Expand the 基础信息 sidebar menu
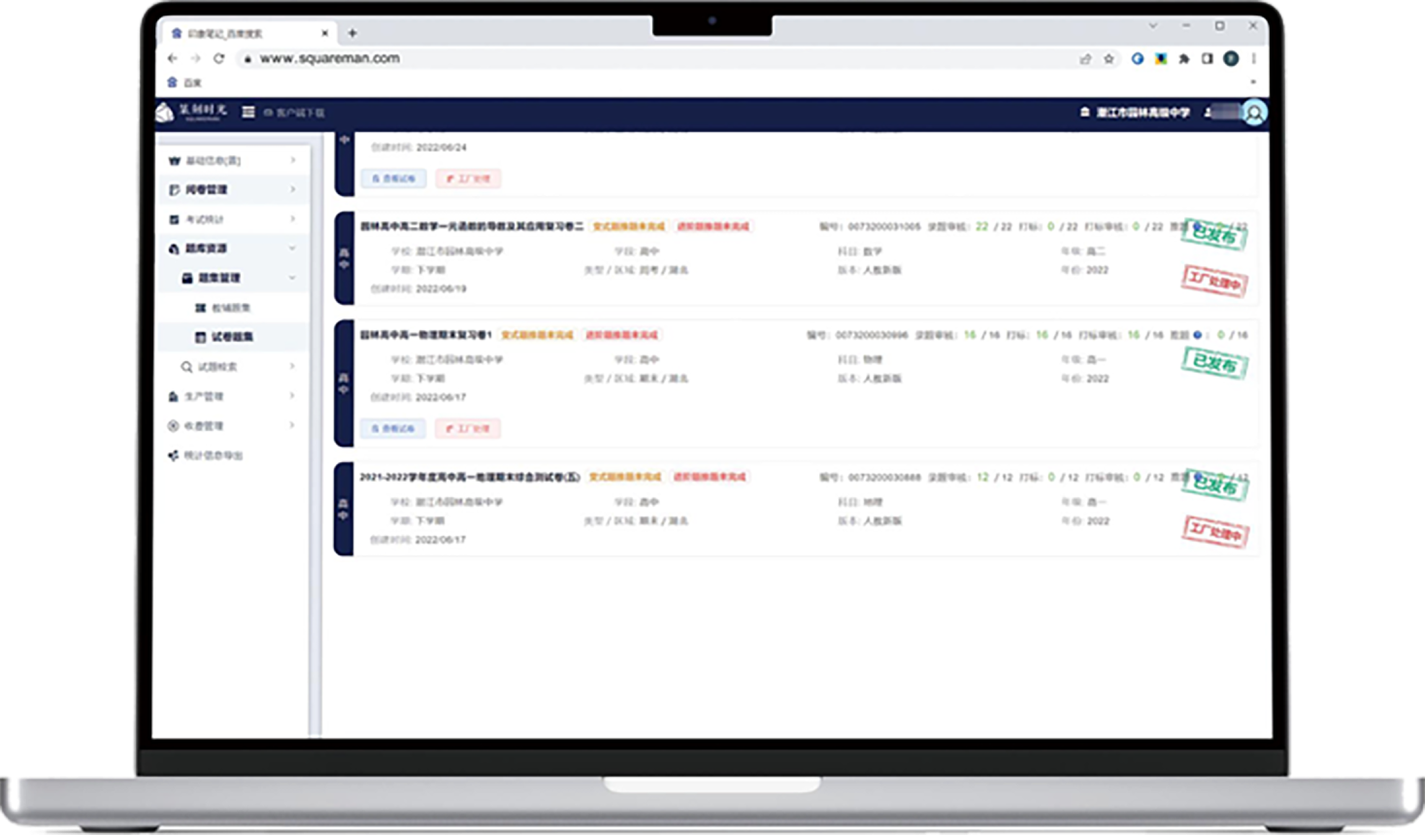1425x835 pixels. tap(231, 160)
